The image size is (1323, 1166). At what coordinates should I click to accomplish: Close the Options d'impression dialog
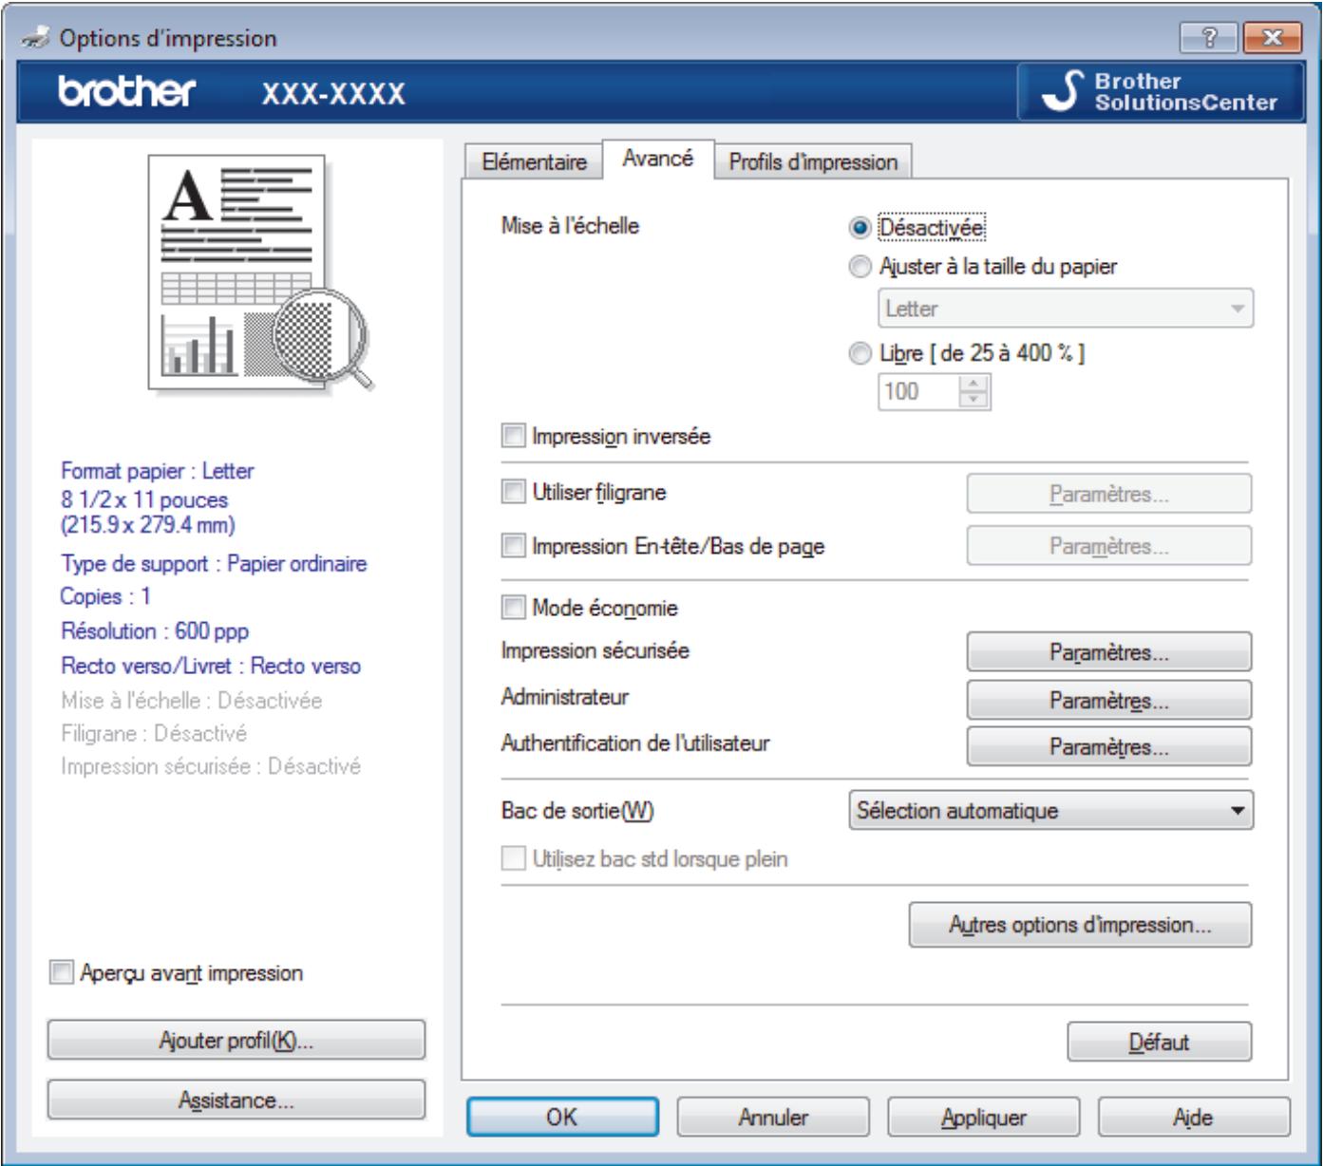click(x=1271, y=38)
